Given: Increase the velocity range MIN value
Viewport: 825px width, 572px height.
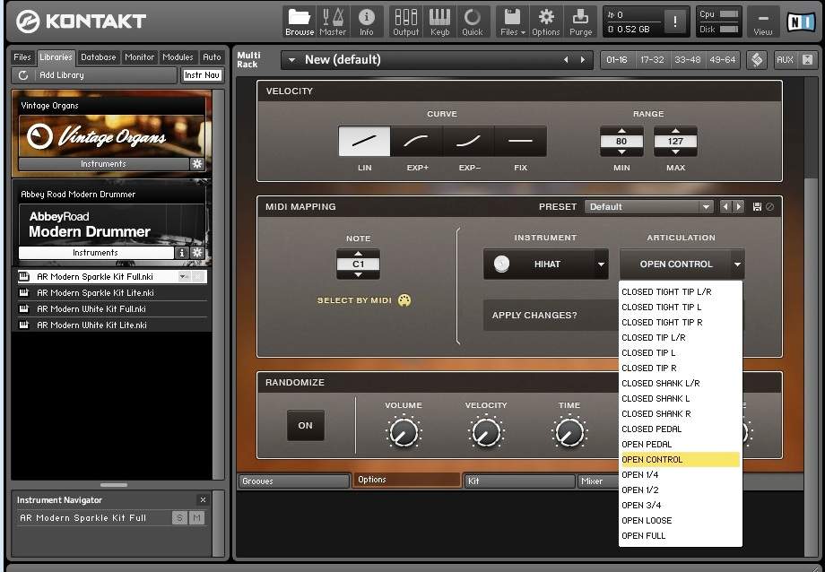Looking at the screenshot, I should [x=622, y=131].
